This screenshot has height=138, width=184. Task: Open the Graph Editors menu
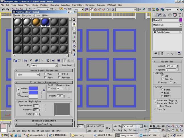(x=77, y=5)
